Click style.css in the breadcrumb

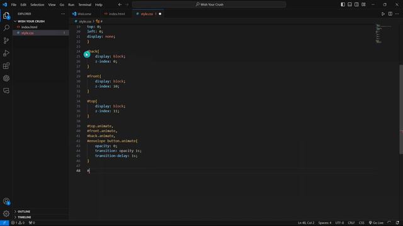[x=85, y=21]
